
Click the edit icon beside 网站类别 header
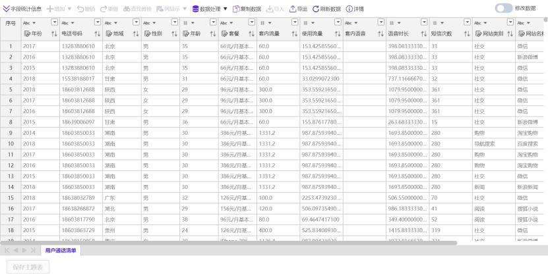pyautogui.click(x=478, y=34)
